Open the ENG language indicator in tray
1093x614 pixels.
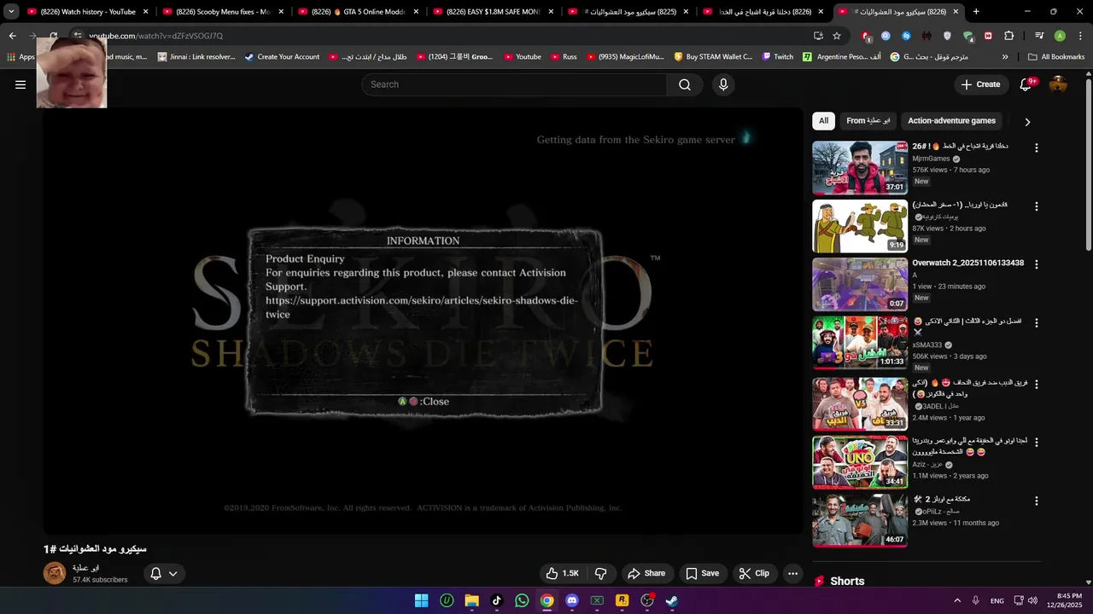[997, 601]
